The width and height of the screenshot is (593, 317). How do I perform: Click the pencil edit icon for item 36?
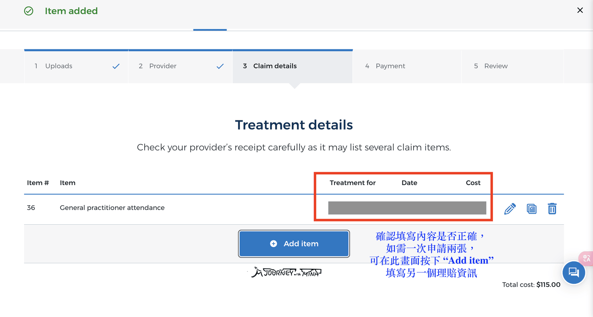point(510,209)
